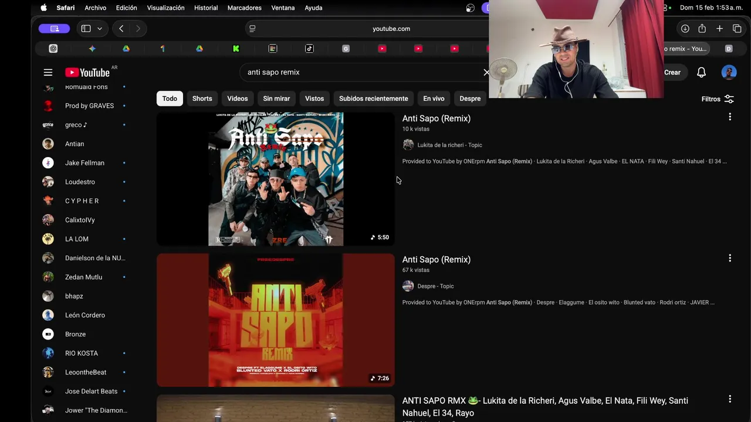Open the YouTube guide hamburger menu
Image resolution: width=751 pixels, height=422 pixels.
click(x=48, y=72)
